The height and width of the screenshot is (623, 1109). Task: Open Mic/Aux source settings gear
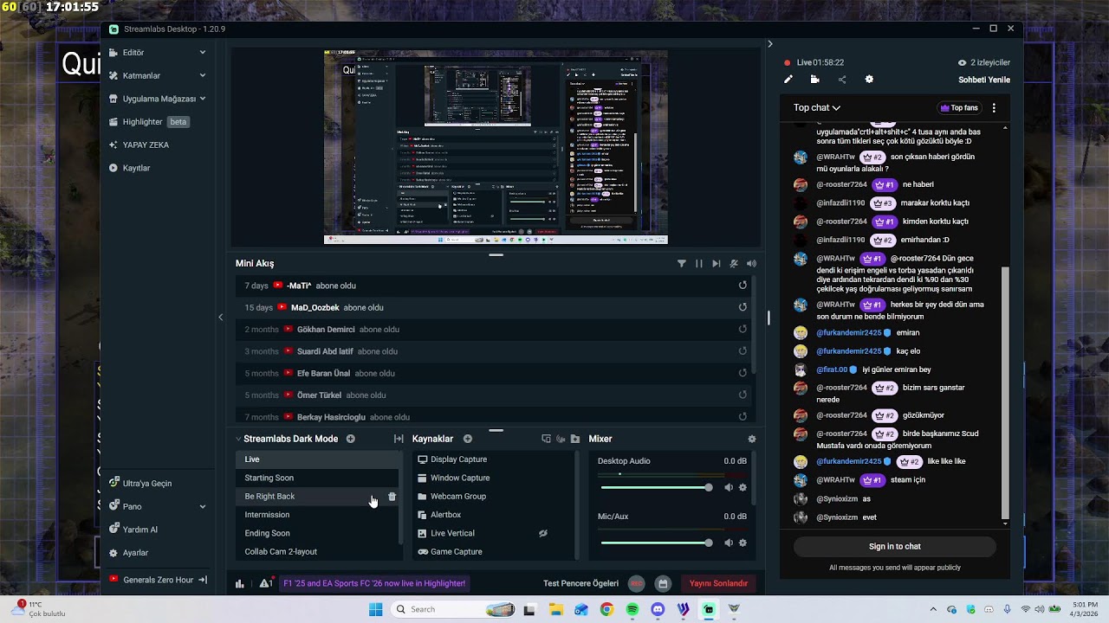[743, 543]
